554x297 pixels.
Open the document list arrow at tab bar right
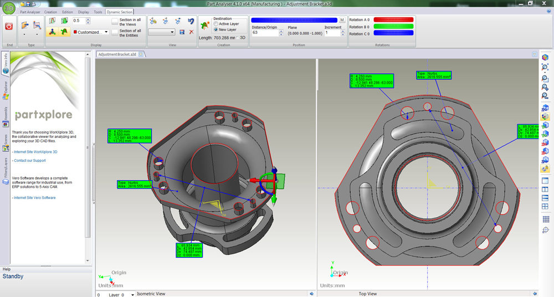pyautogui.click(x=535, y=54)
